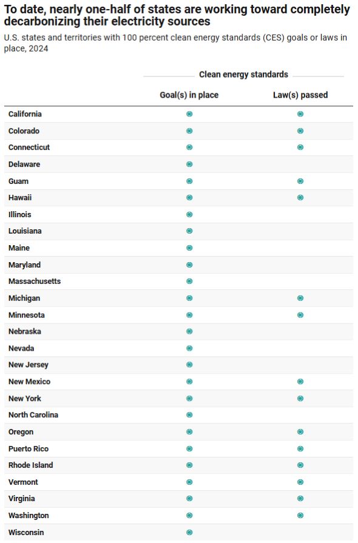Select Nebraska's Goal(s) in place dot
Viewport: 358px width, 543px height.
(189, 331)
